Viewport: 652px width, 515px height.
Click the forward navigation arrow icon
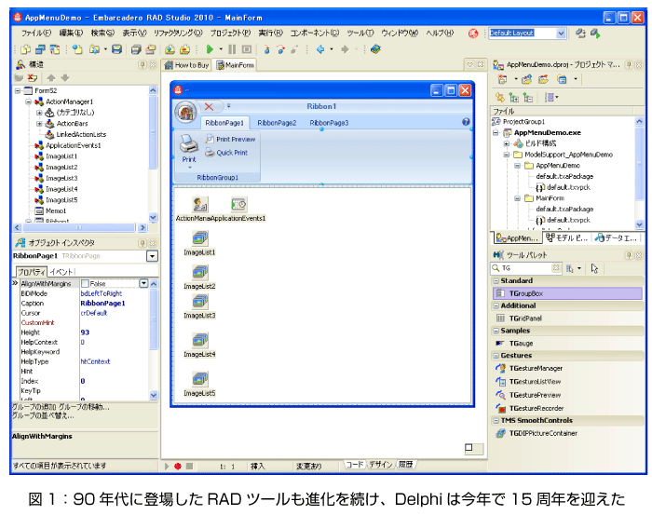point(345,49)
